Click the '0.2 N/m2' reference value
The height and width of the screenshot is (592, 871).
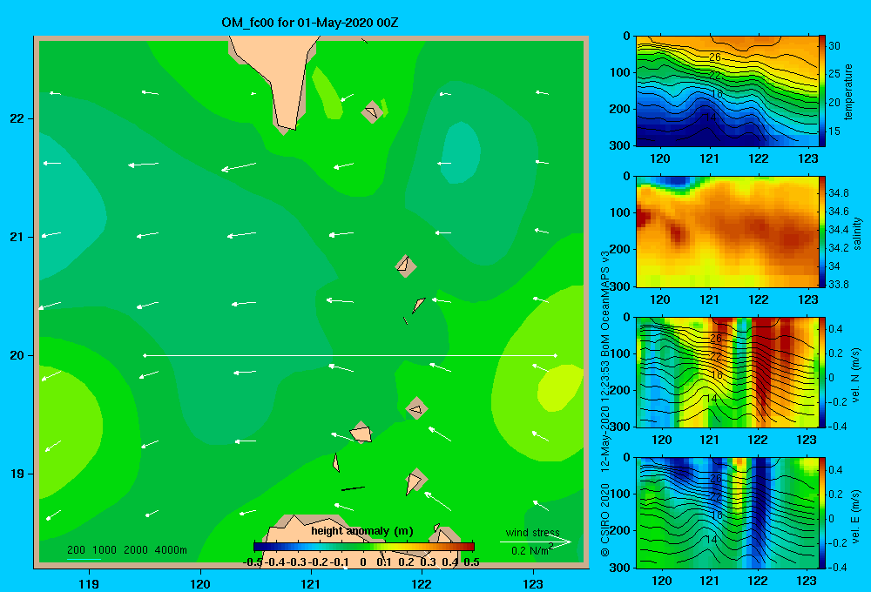click(x=532, y=550)
